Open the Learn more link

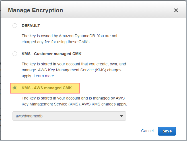click(44, 76)
